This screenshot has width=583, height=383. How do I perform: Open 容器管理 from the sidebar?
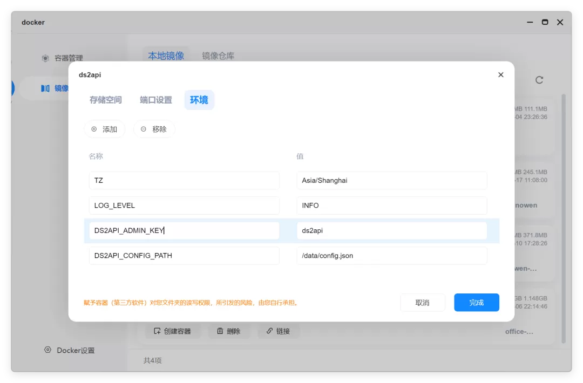(63, 58)
